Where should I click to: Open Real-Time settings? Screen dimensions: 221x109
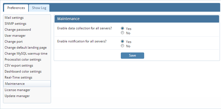coord(18,77)
